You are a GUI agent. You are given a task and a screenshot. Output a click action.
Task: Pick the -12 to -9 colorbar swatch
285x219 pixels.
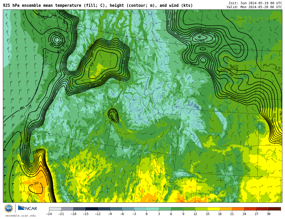[x=104, y=209]
